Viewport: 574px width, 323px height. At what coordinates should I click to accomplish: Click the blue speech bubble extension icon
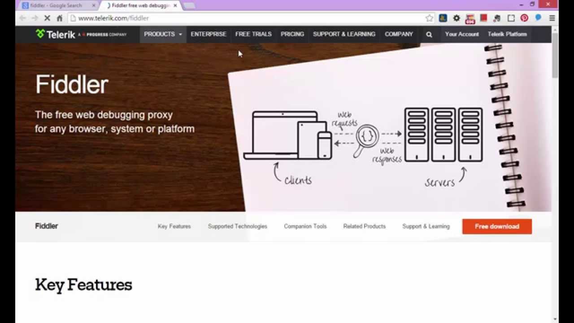coord(538,18)
